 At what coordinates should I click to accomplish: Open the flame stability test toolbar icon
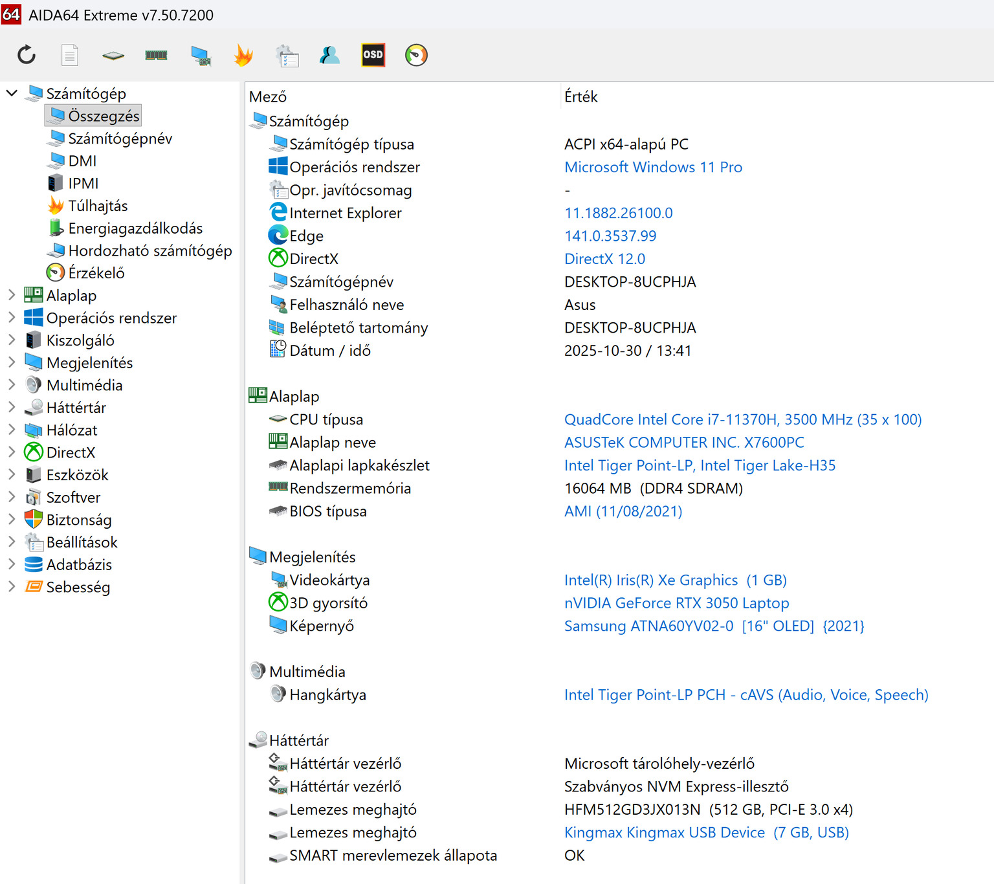[x=243, y=55]
